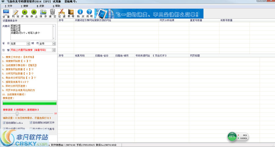275x147 pixels.
Task: Toggle the 自动清除Cookie checkbox
Action: (x=4, y=123)
